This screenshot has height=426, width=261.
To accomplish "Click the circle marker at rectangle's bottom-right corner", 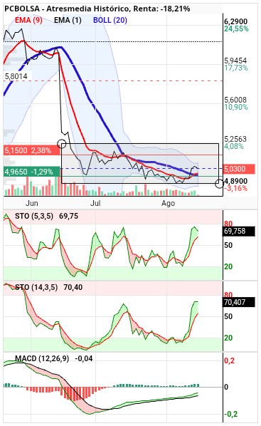I will click(x=219, y=184).
